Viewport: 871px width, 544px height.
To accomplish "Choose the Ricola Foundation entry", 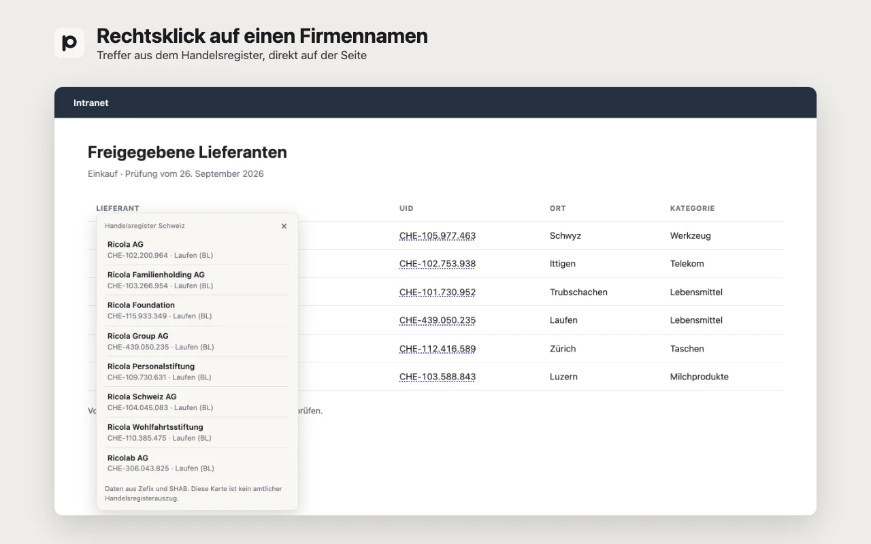I will click(x=197, y=311).
